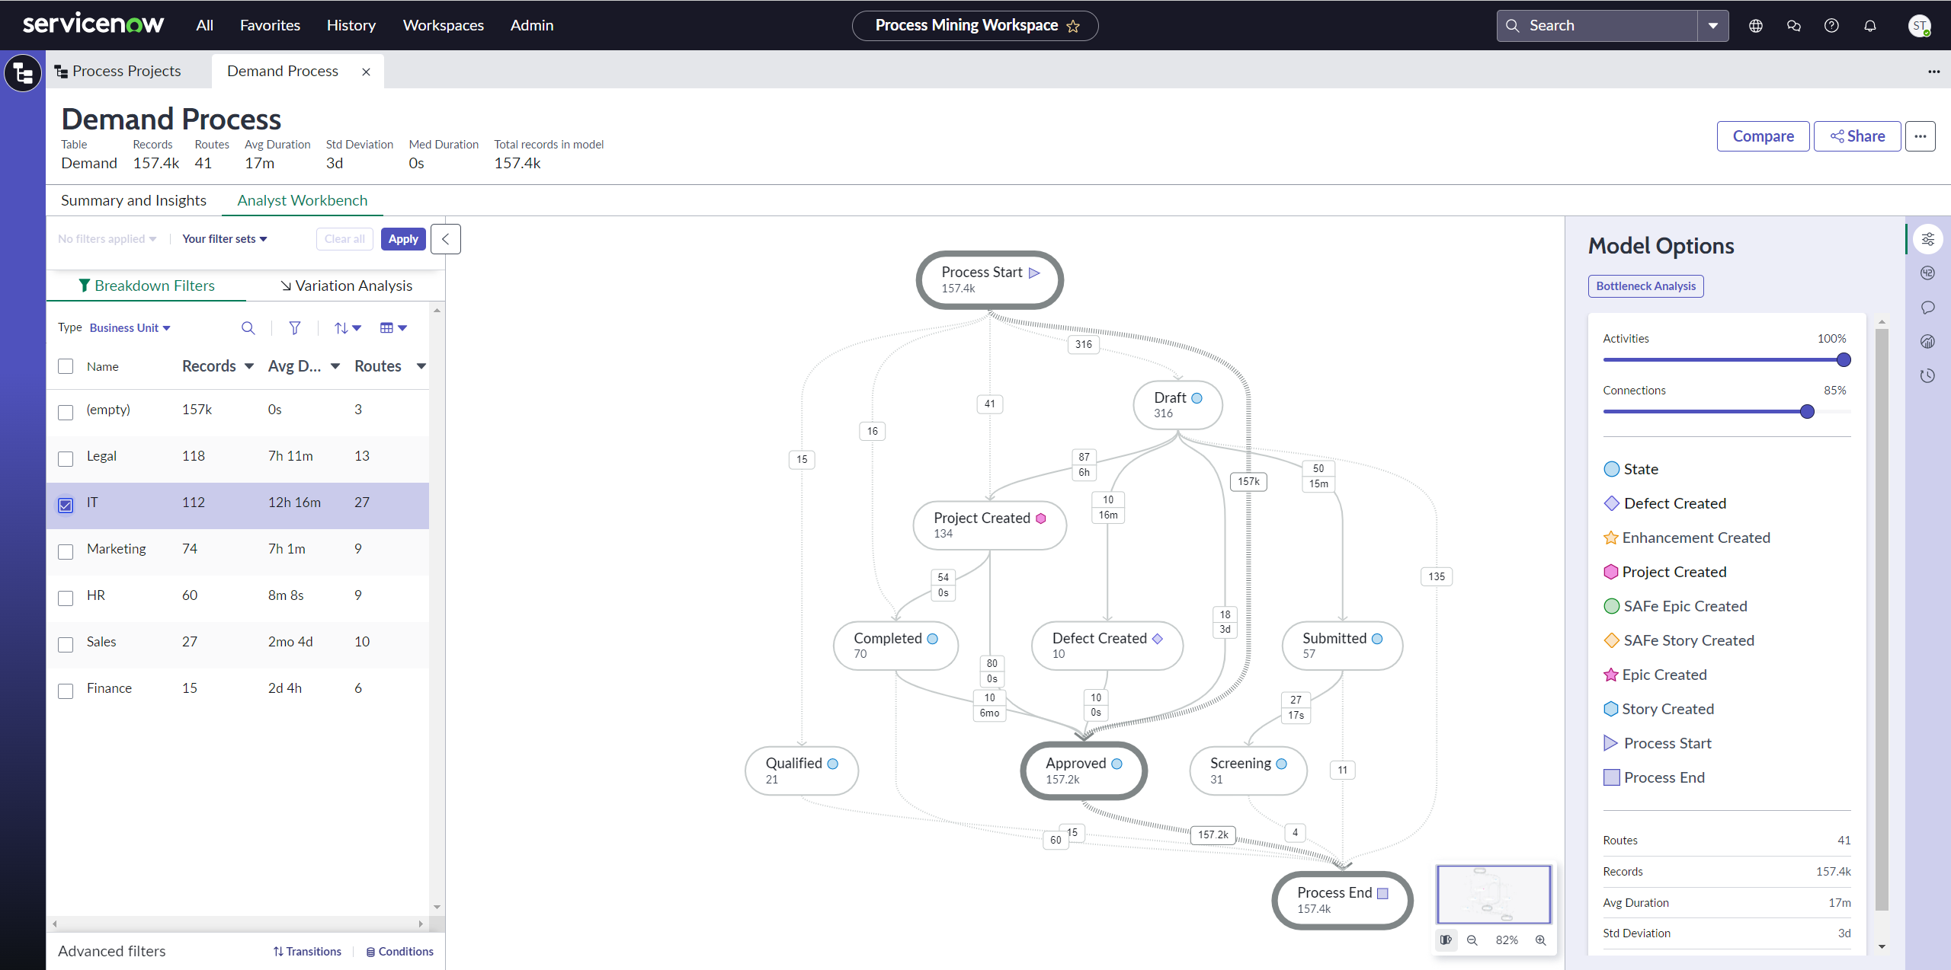
Task: Click the Compare button
Action: [x=1762, y=136]
